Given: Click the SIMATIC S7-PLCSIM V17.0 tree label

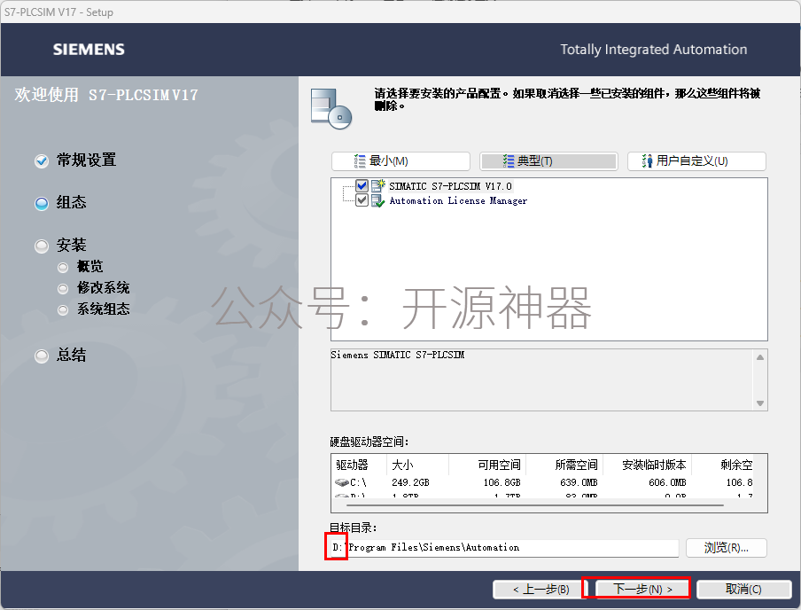Looking at the screenshot, I should [450, 186].
